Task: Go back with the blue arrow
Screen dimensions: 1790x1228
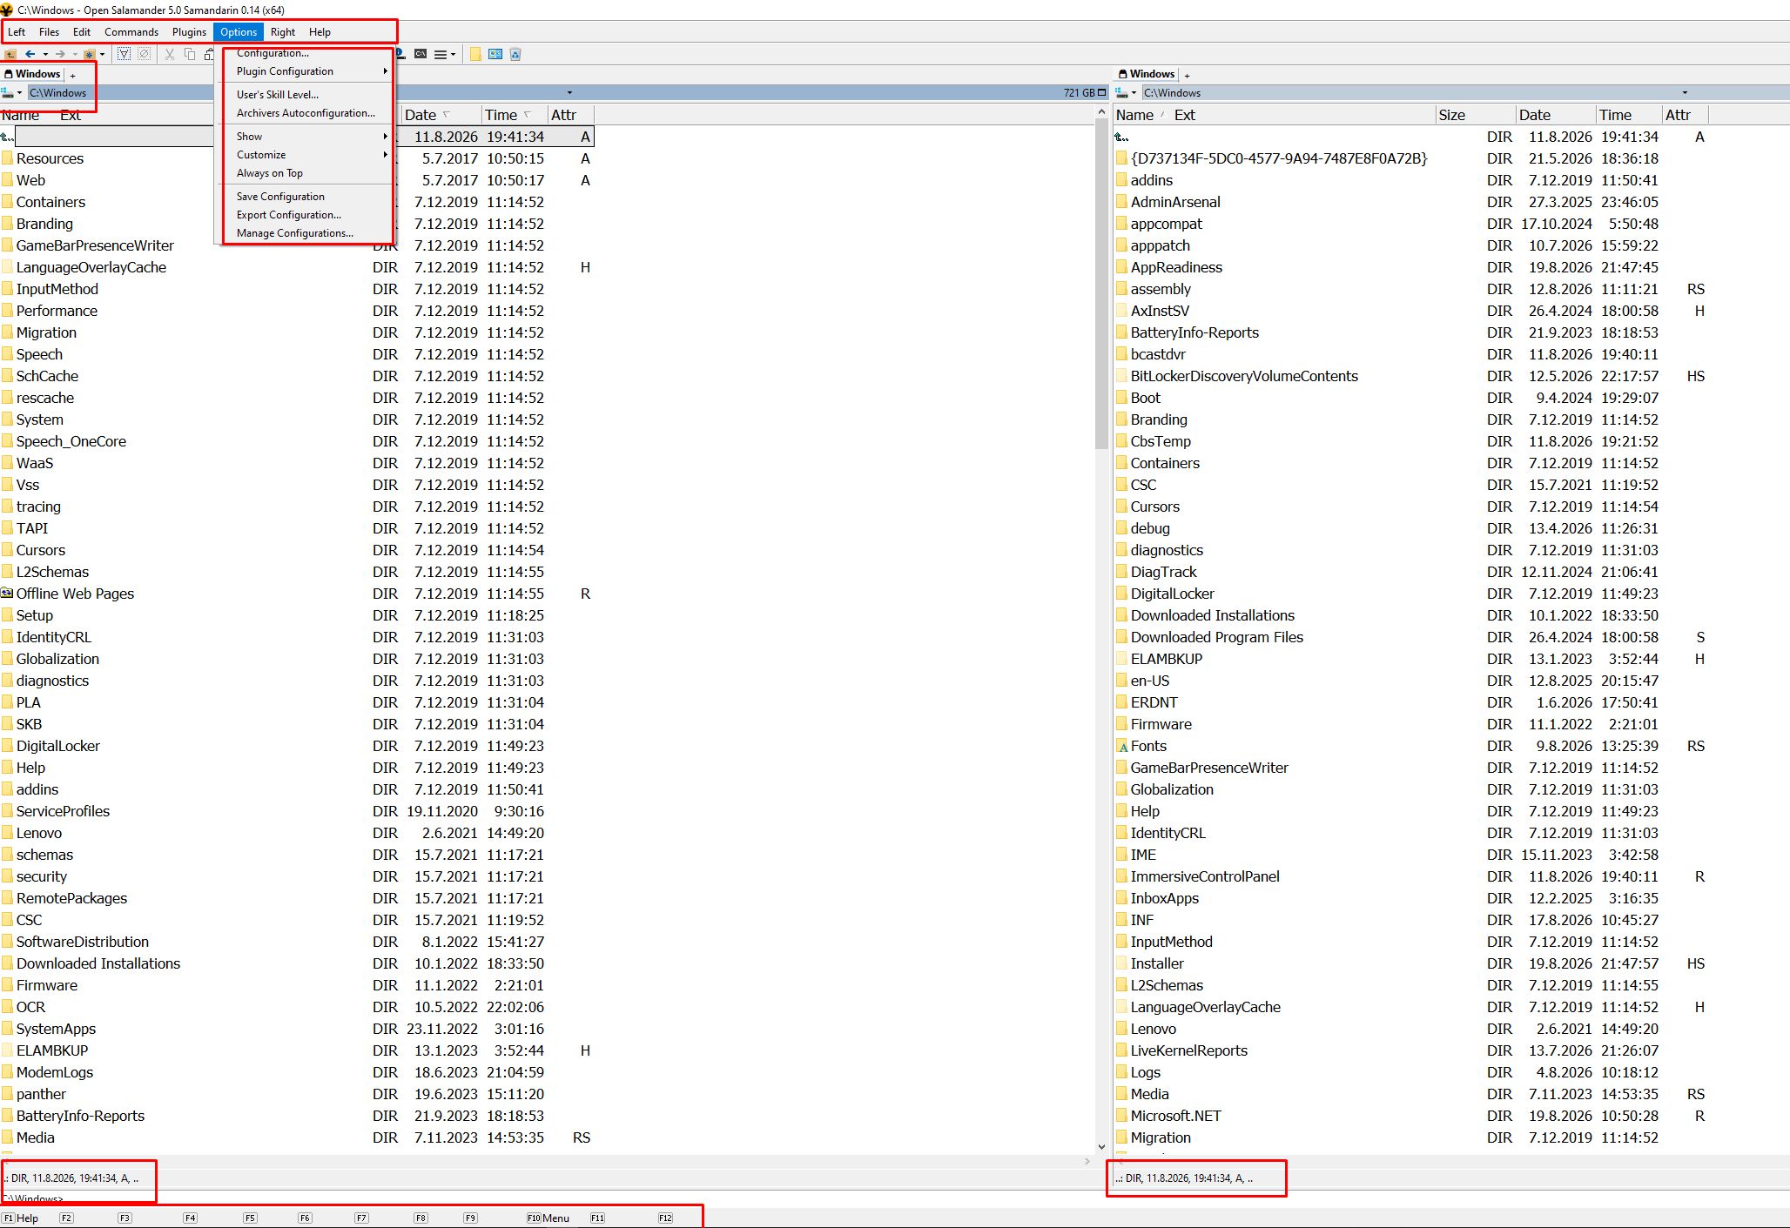Action: (x=30, y=54)
